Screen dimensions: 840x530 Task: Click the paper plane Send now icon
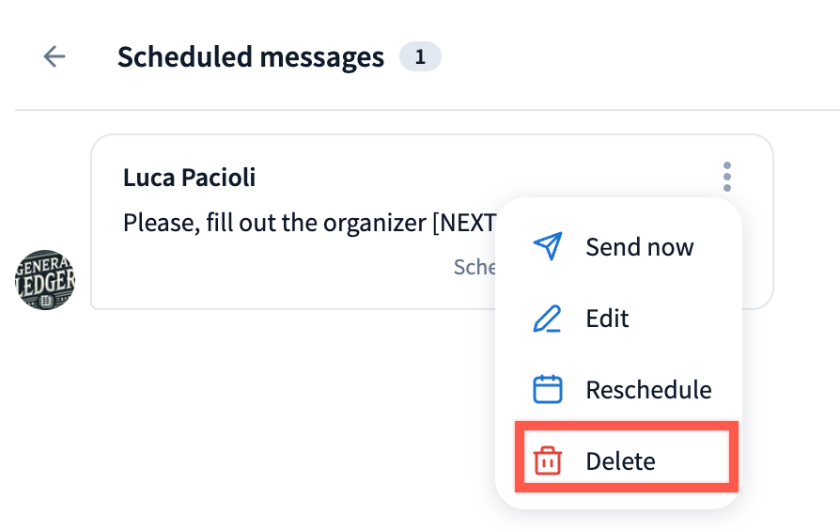click(x=547, y=247)
